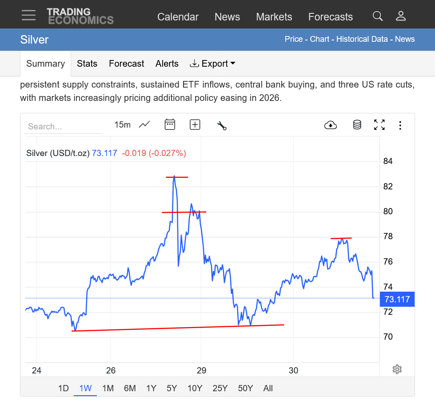This screenshot has width=435, height=401.
Task: Open the three-dot chart options menu
Action: pyautogui.click(x=400, y=125)
